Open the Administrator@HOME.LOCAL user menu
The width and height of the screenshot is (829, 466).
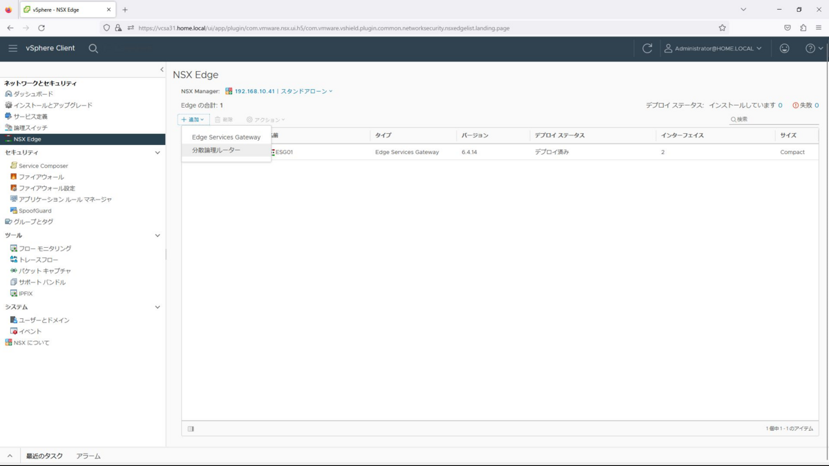point(713,48)
